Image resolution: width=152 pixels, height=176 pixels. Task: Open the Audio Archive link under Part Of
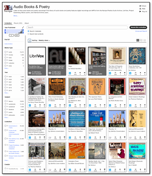pos(8,44)
